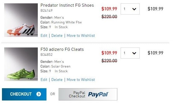The image size is (173, 103).
Task: Choose PayPal Checkout button
Action: coord(88,94)
